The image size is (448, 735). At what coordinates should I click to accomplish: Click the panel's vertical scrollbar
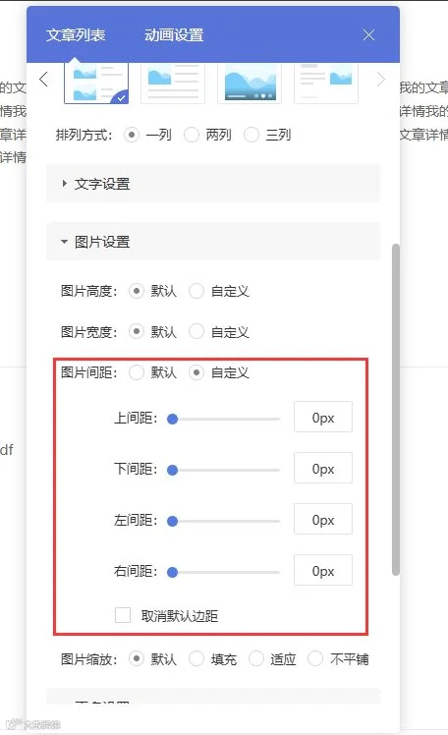tap(396, 409)
